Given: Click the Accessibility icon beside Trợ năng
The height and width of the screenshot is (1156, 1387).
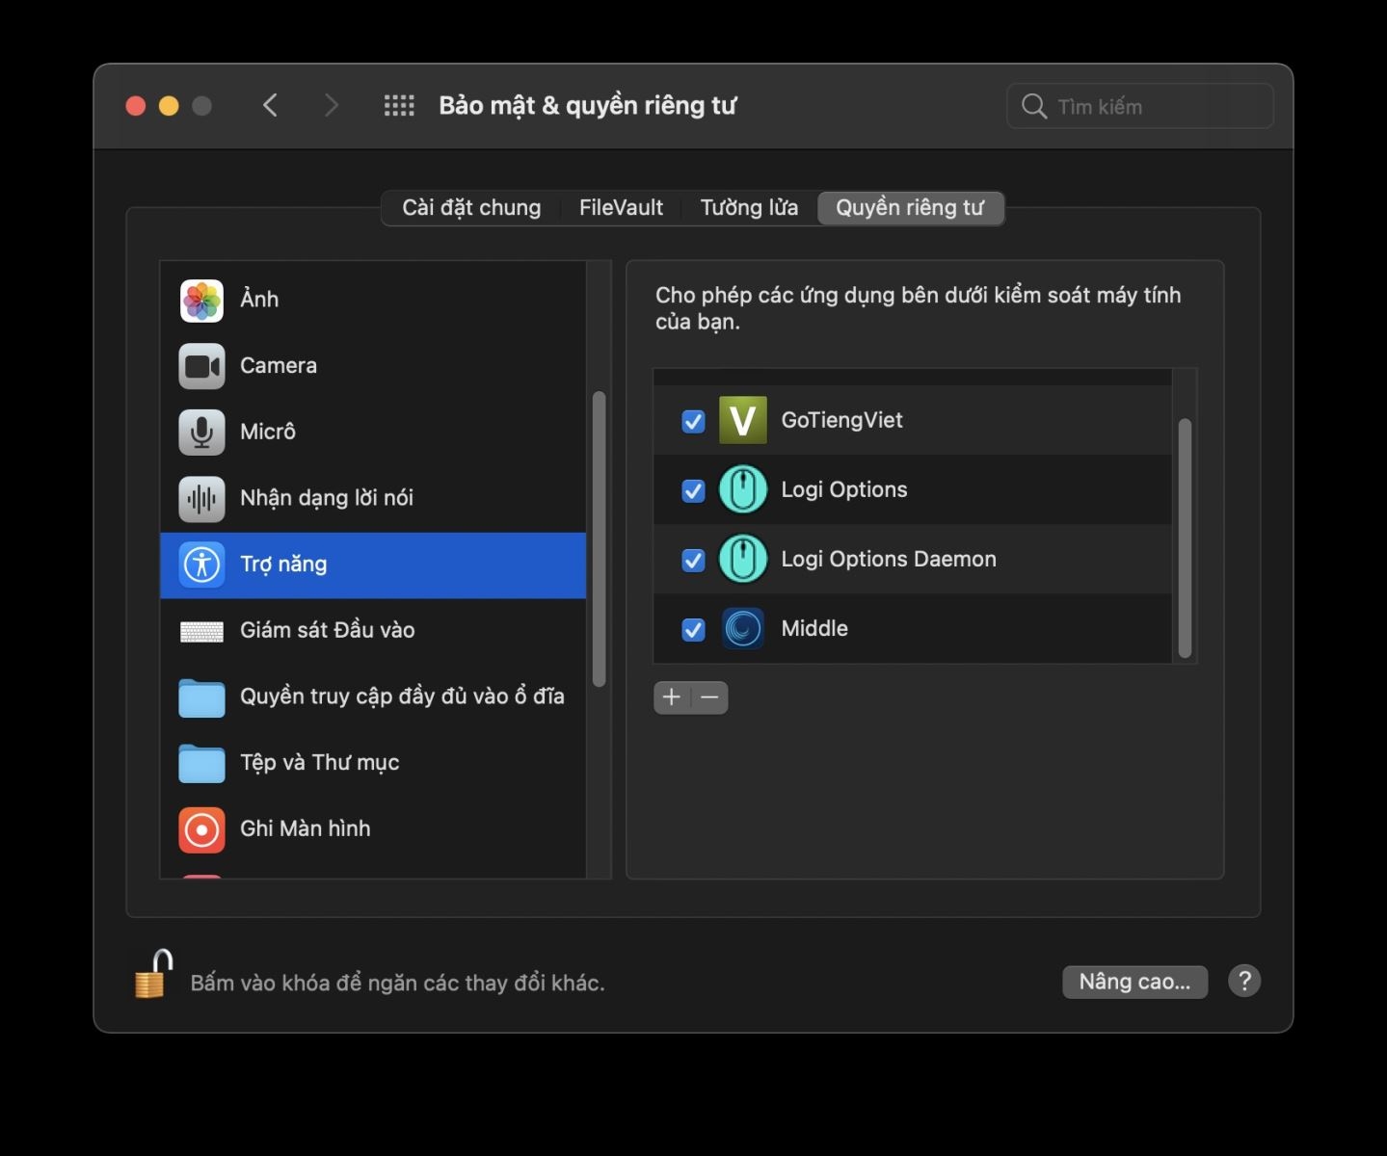Looking at the screenshot, I should pyautogui.click(x=201, y=565).
